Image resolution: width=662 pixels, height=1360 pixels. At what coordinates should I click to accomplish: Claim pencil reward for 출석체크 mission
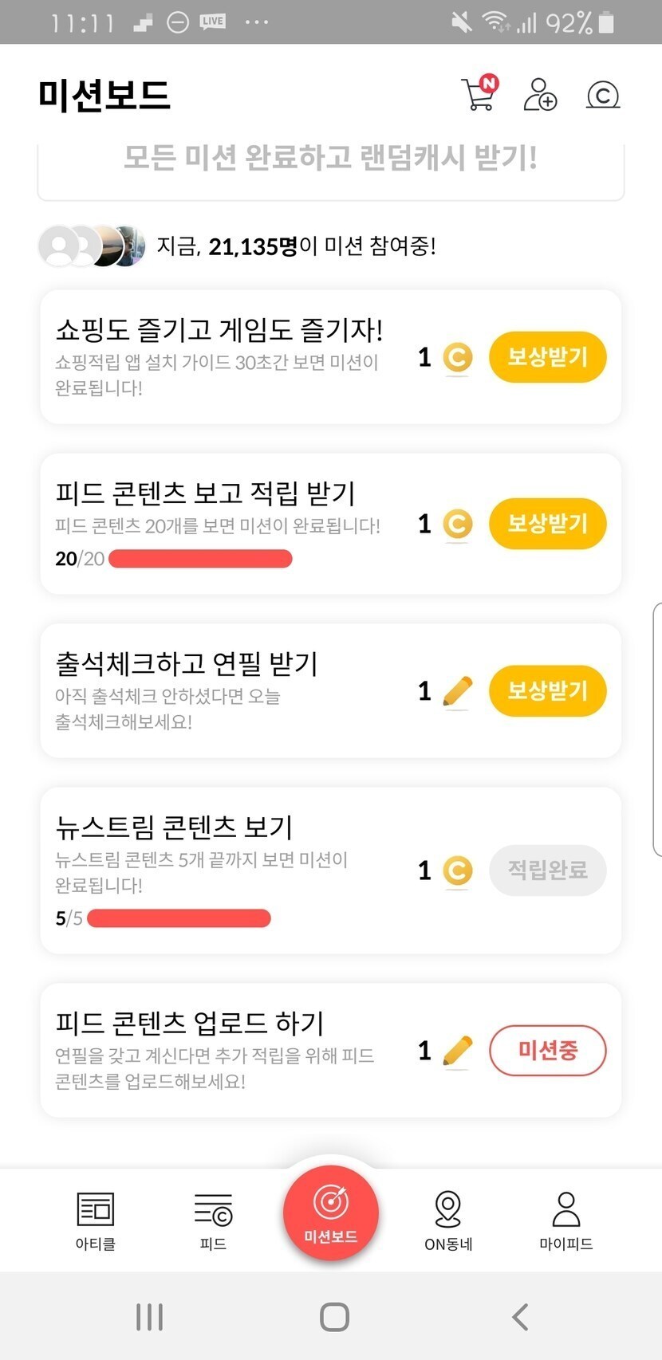547,690
